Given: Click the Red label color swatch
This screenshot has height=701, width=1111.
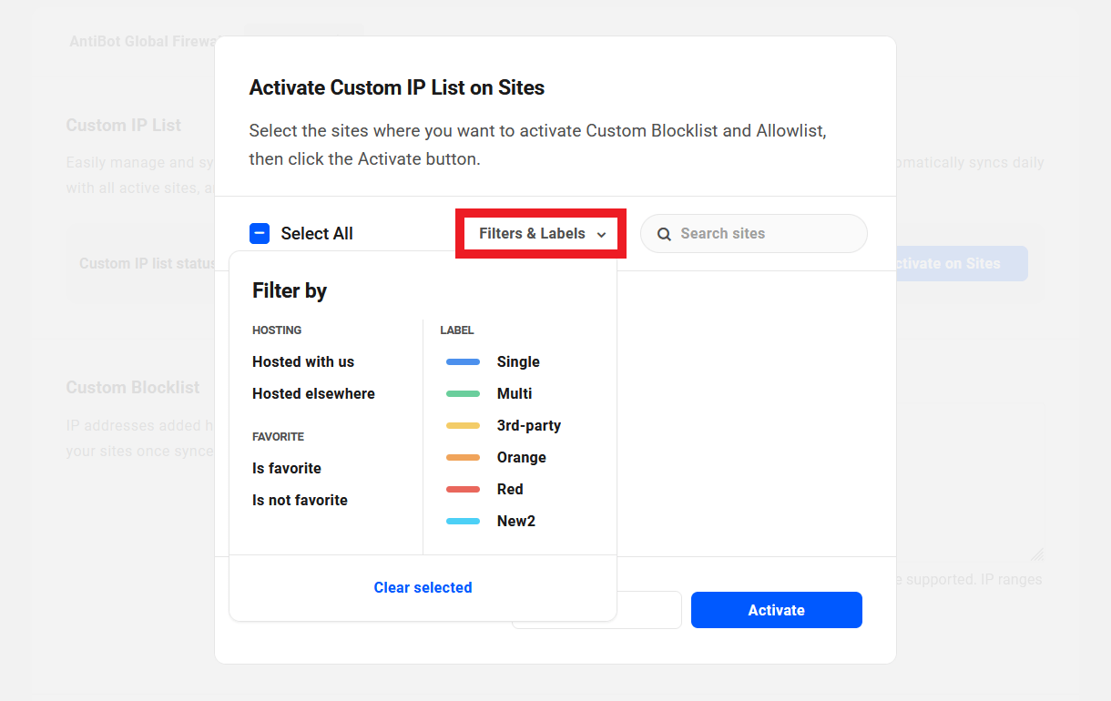Looking at the screenshot, I should (463, 490).
